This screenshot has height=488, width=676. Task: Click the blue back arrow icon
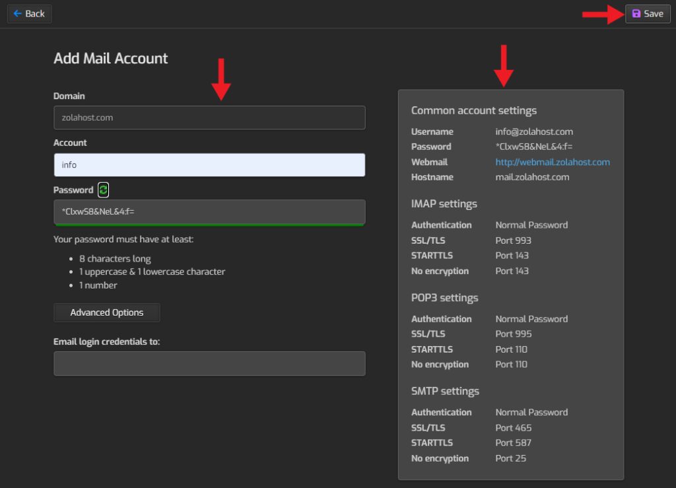pos(17,13)
